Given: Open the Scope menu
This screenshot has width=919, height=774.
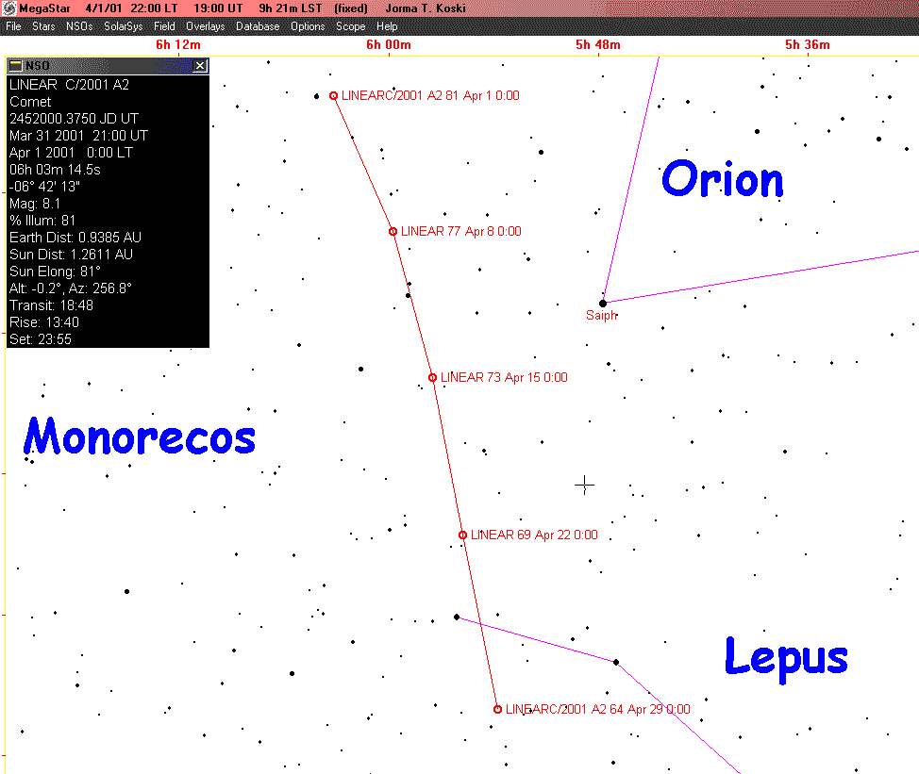Looking at the screenshot, I should pos(350,26).
